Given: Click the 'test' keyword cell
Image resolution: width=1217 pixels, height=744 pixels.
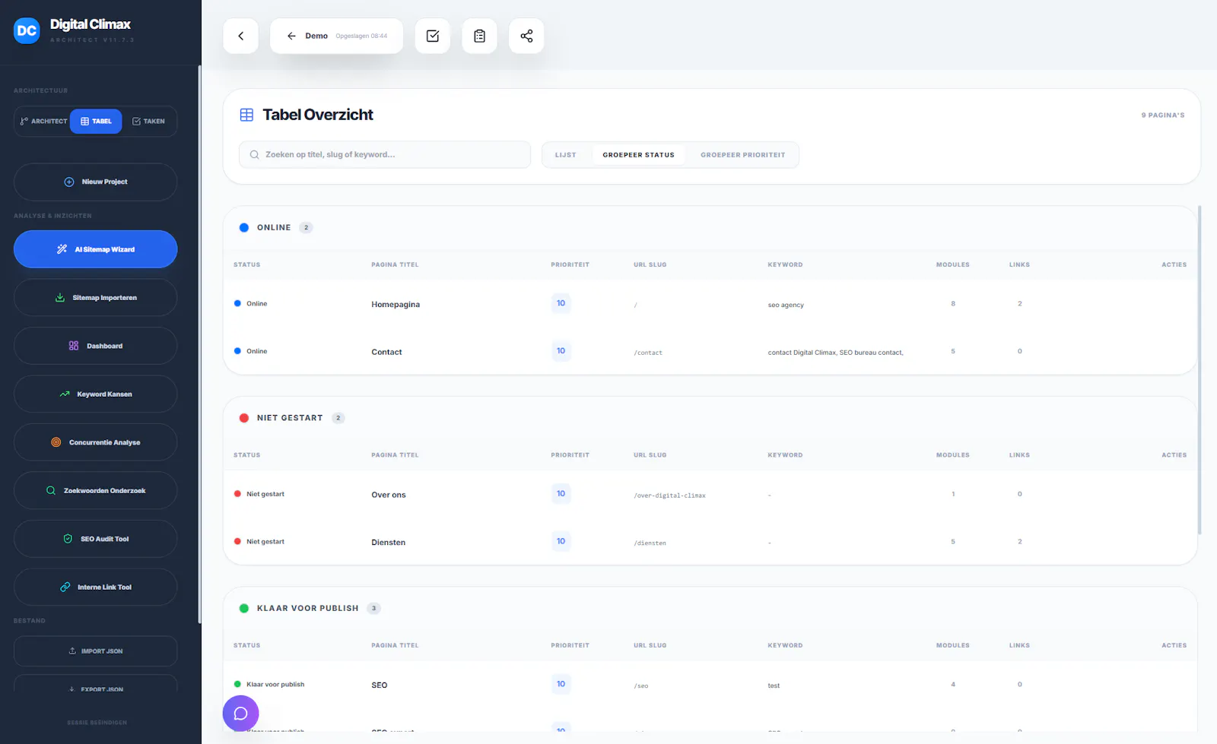Looking at the screenshot, I should [774, 685].
